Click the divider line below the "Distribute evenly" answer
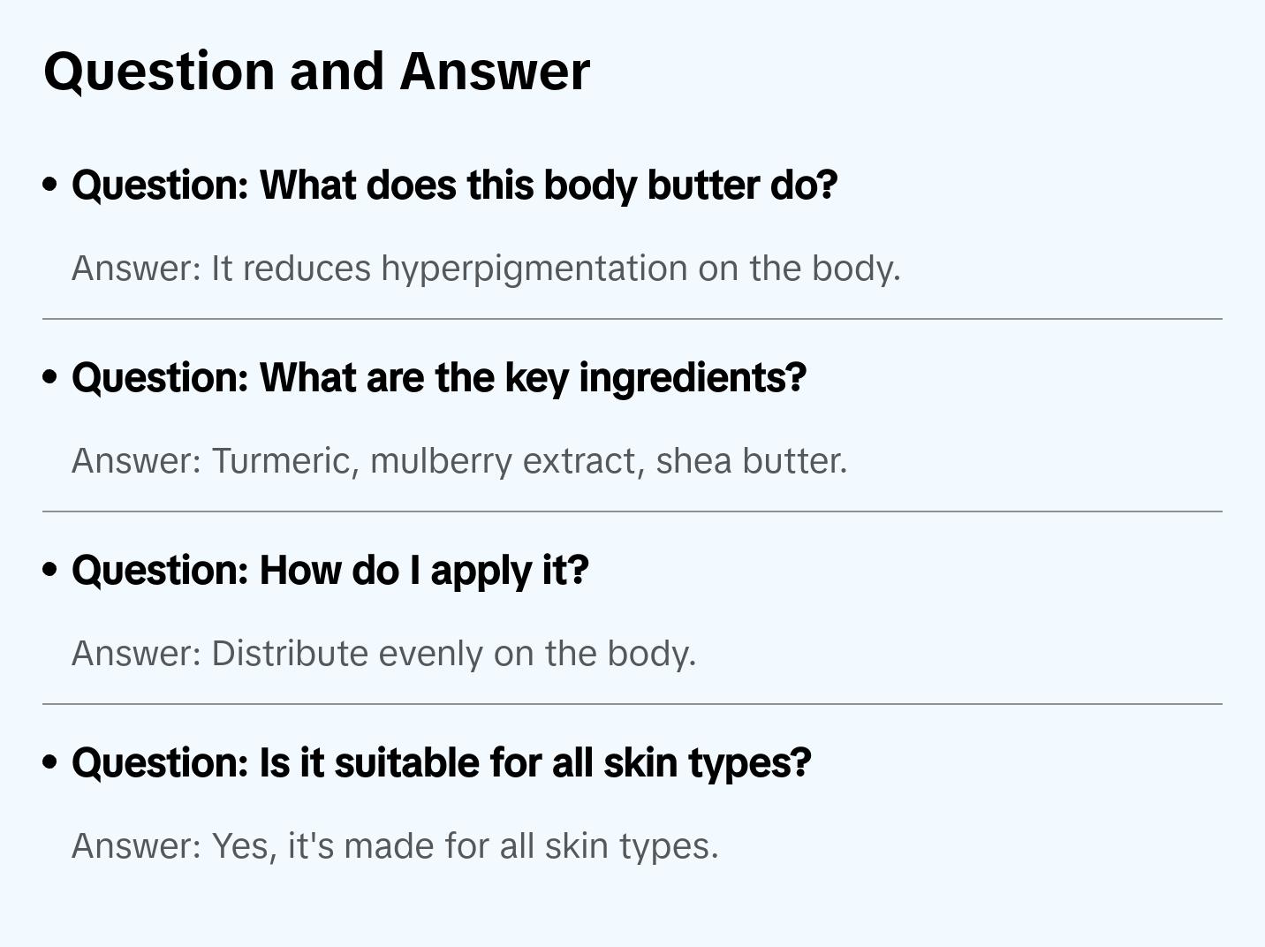This screenshot has width=1265, height=947. pyautogui.click(x=632, y=704)
